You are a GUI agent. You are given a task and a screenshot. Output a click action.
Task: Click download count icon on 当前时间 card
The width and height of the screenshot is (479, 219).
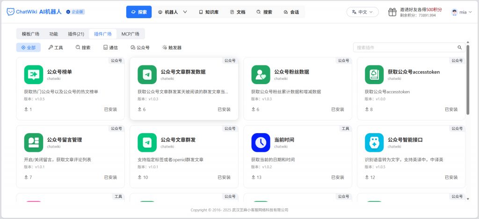pos(253,177)
